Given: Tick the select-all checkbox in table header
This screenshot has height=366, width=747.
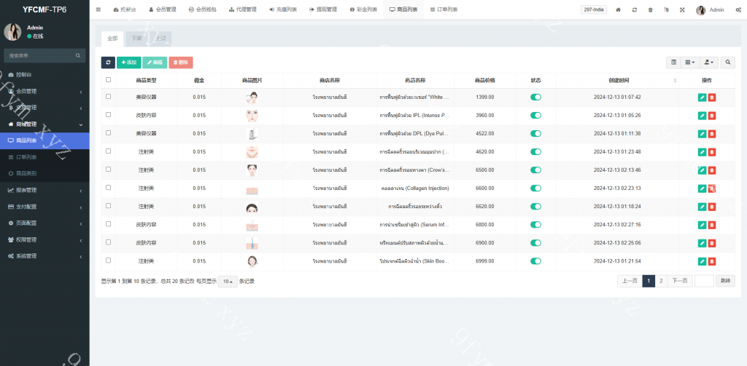Looking at the screenshot, I should pyautogui.click(x=108, y=80).
